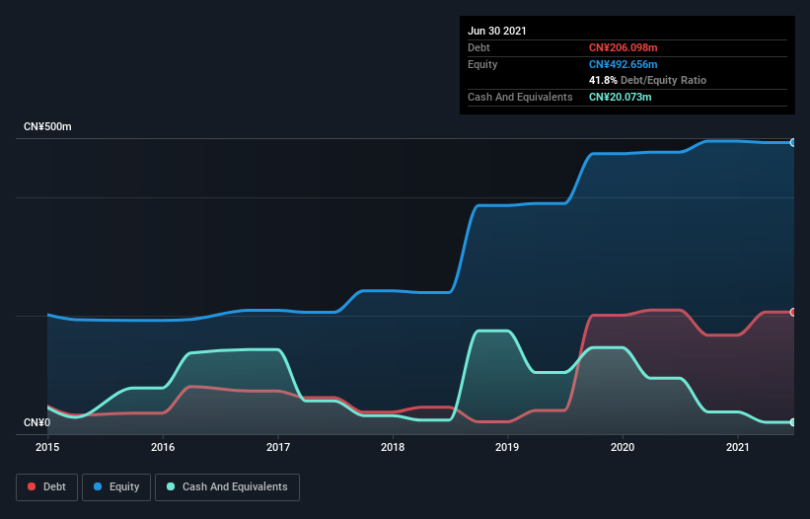810x519 pixels.
Task: Click the 2018 x-axis label
Action: click(x=393, y=447)
